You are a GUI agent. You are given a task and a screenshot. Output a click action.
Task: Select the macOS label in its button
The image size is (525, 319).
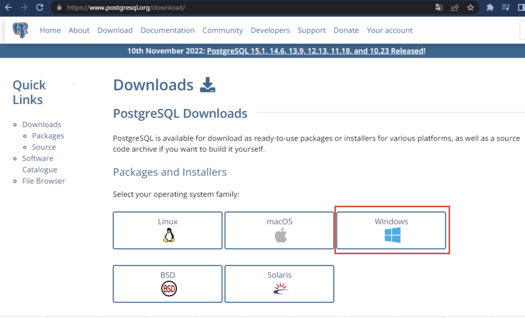(x=279, y=222)
